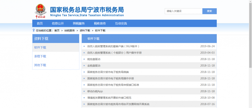Open the 首页 navigation menu item
This screenshot has height=108, width=252.
(x=40, y=23)
